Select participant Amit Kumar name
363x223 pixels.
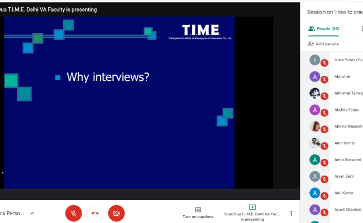[345, 143]
